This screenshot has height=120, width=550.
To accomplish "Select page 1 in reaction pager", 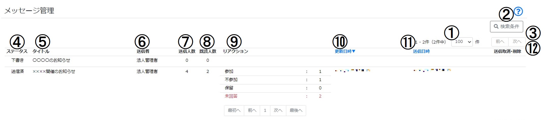I will coord(265,110).
